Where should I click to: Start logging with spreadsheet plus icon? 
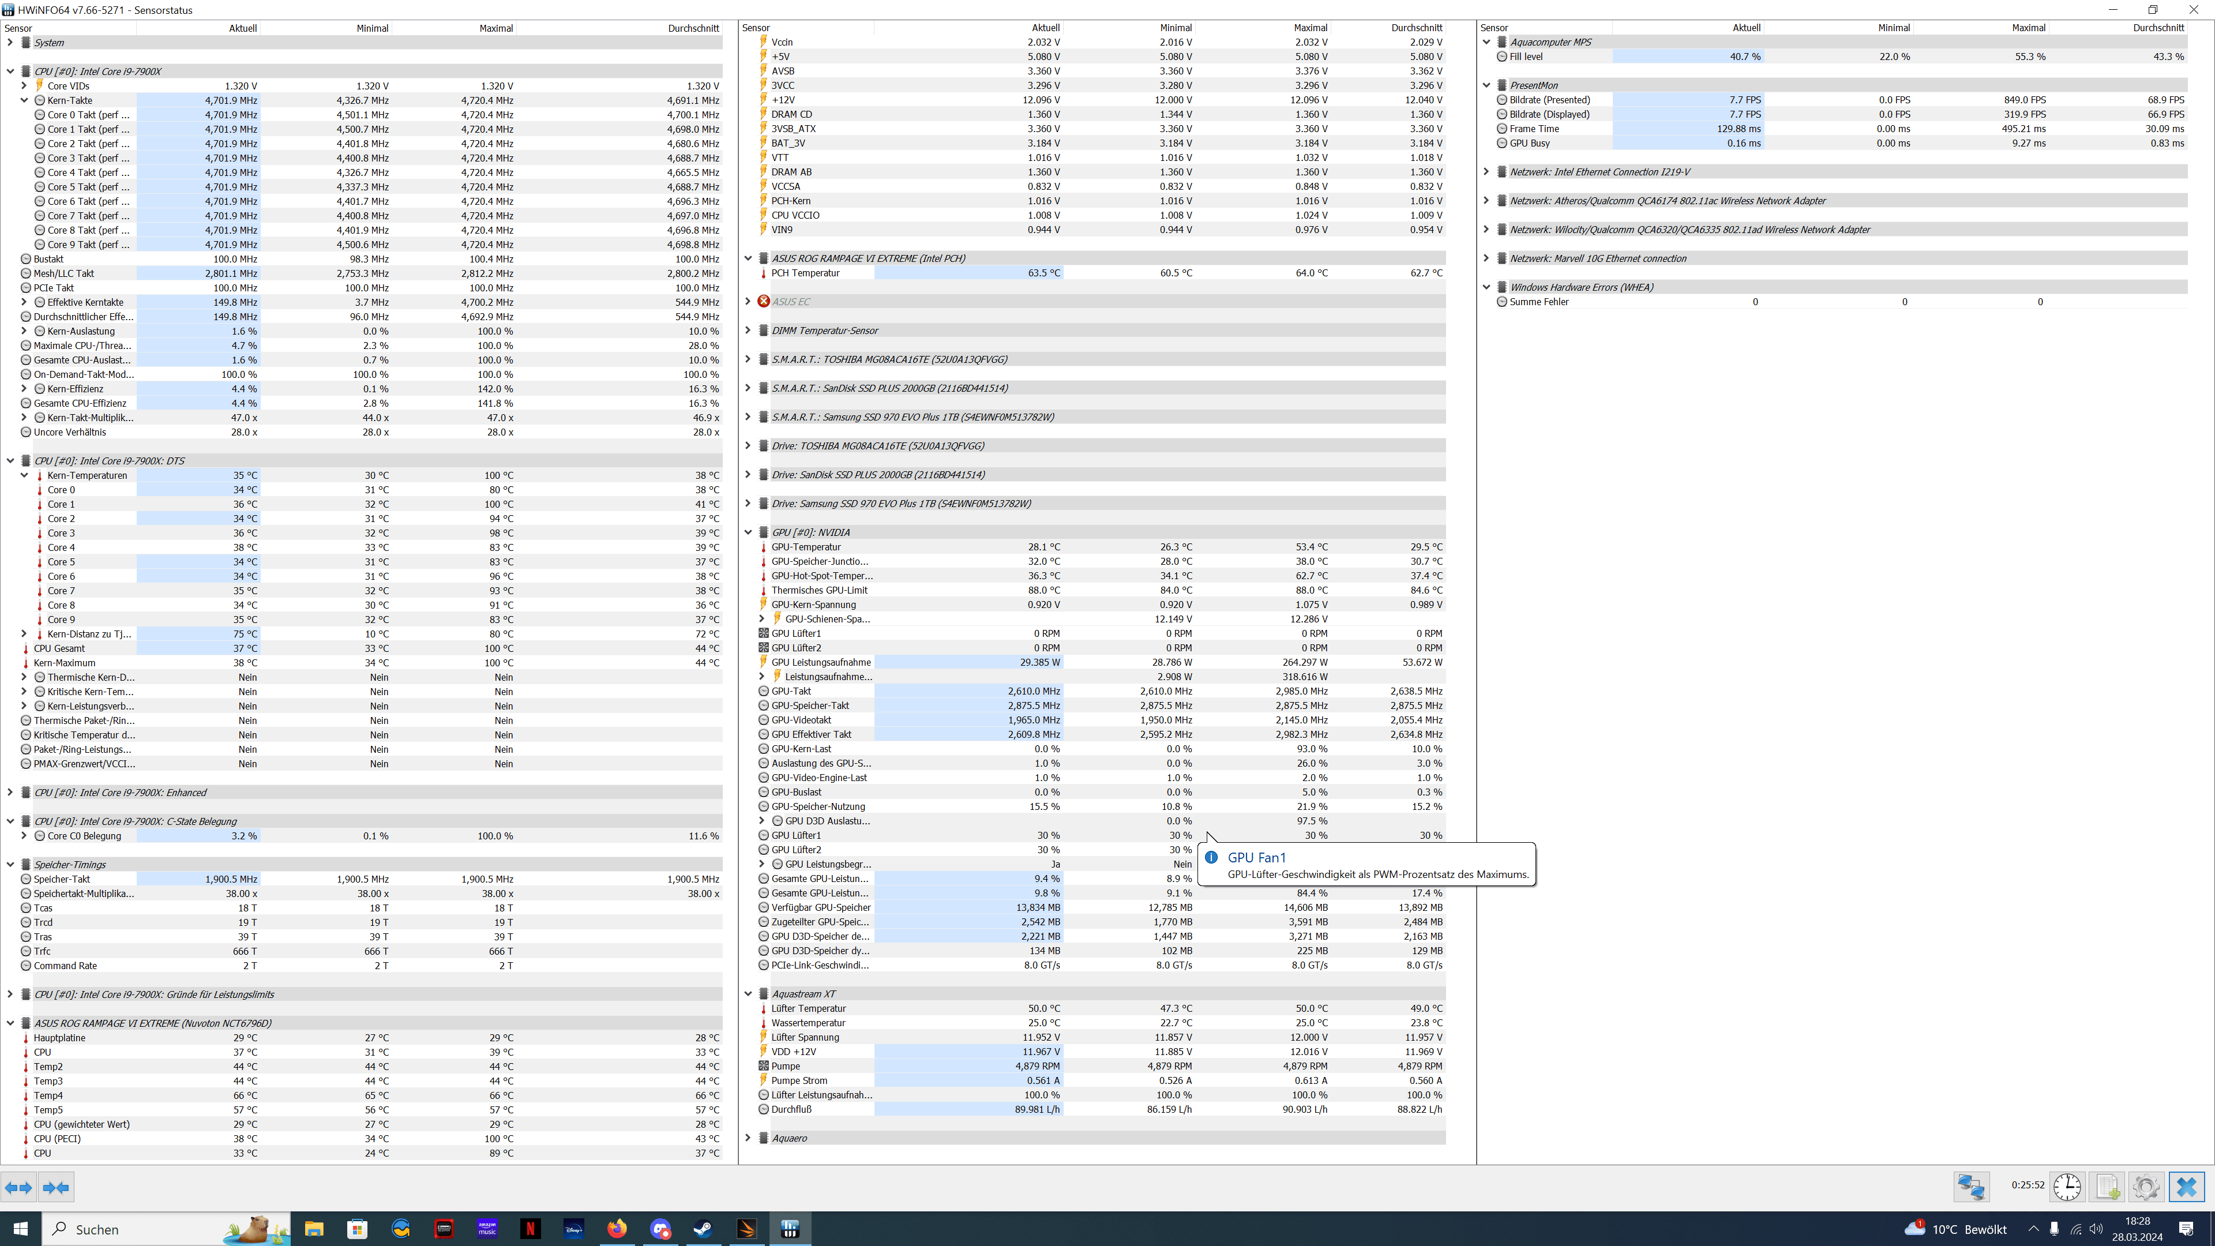(x=2107, y=1188)
